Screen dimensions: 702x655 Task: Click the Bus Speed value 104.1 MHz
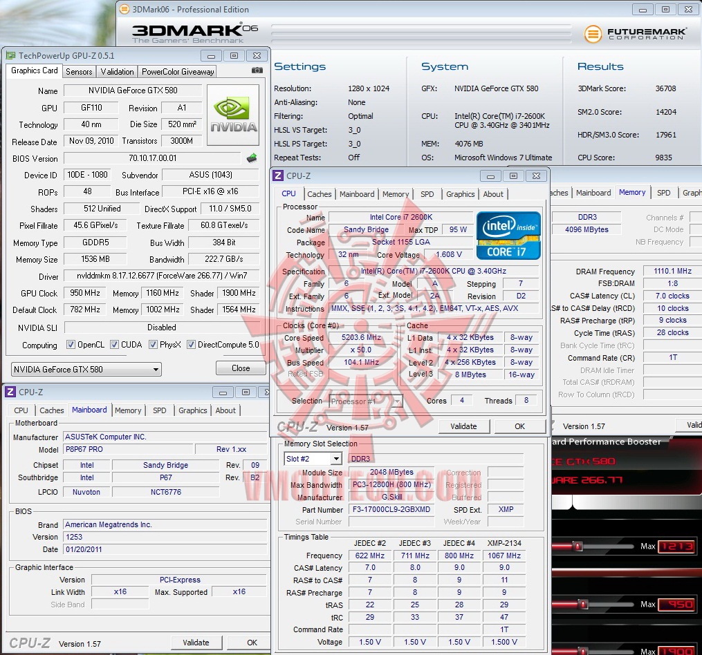click(361, 363)
